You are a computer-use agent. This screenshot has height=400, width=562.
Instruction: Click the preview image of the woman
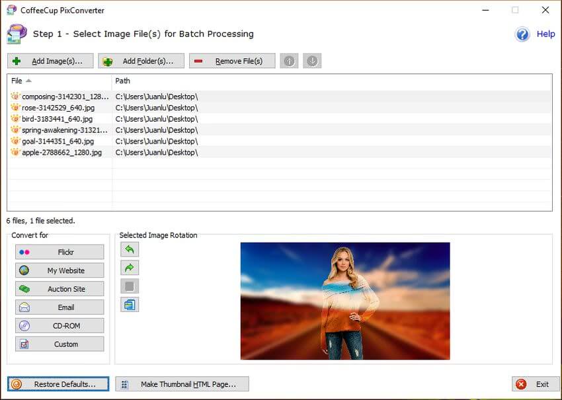click(x=345, y=301)
